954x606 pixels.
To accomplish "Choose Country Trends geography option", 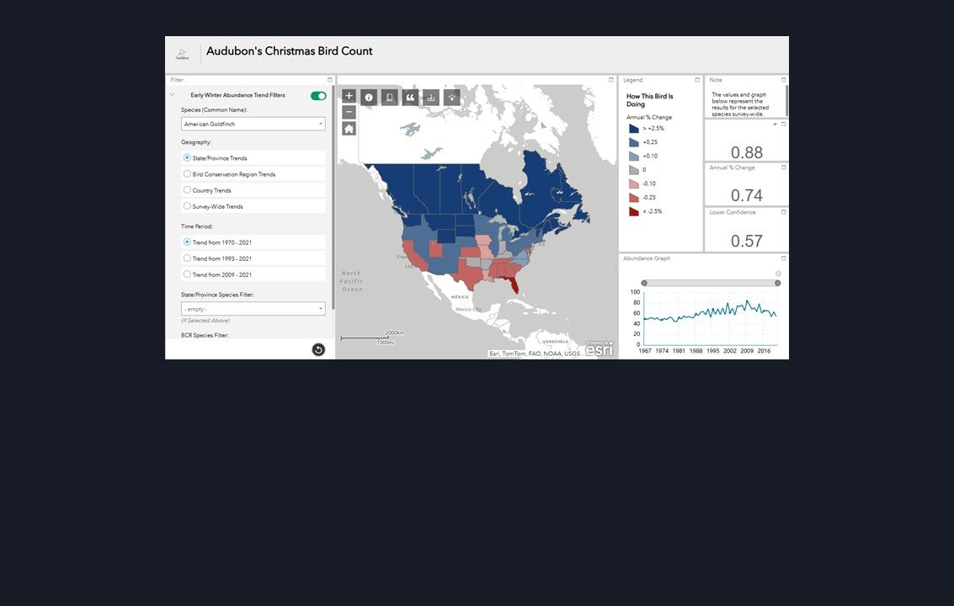I will 188,190.
